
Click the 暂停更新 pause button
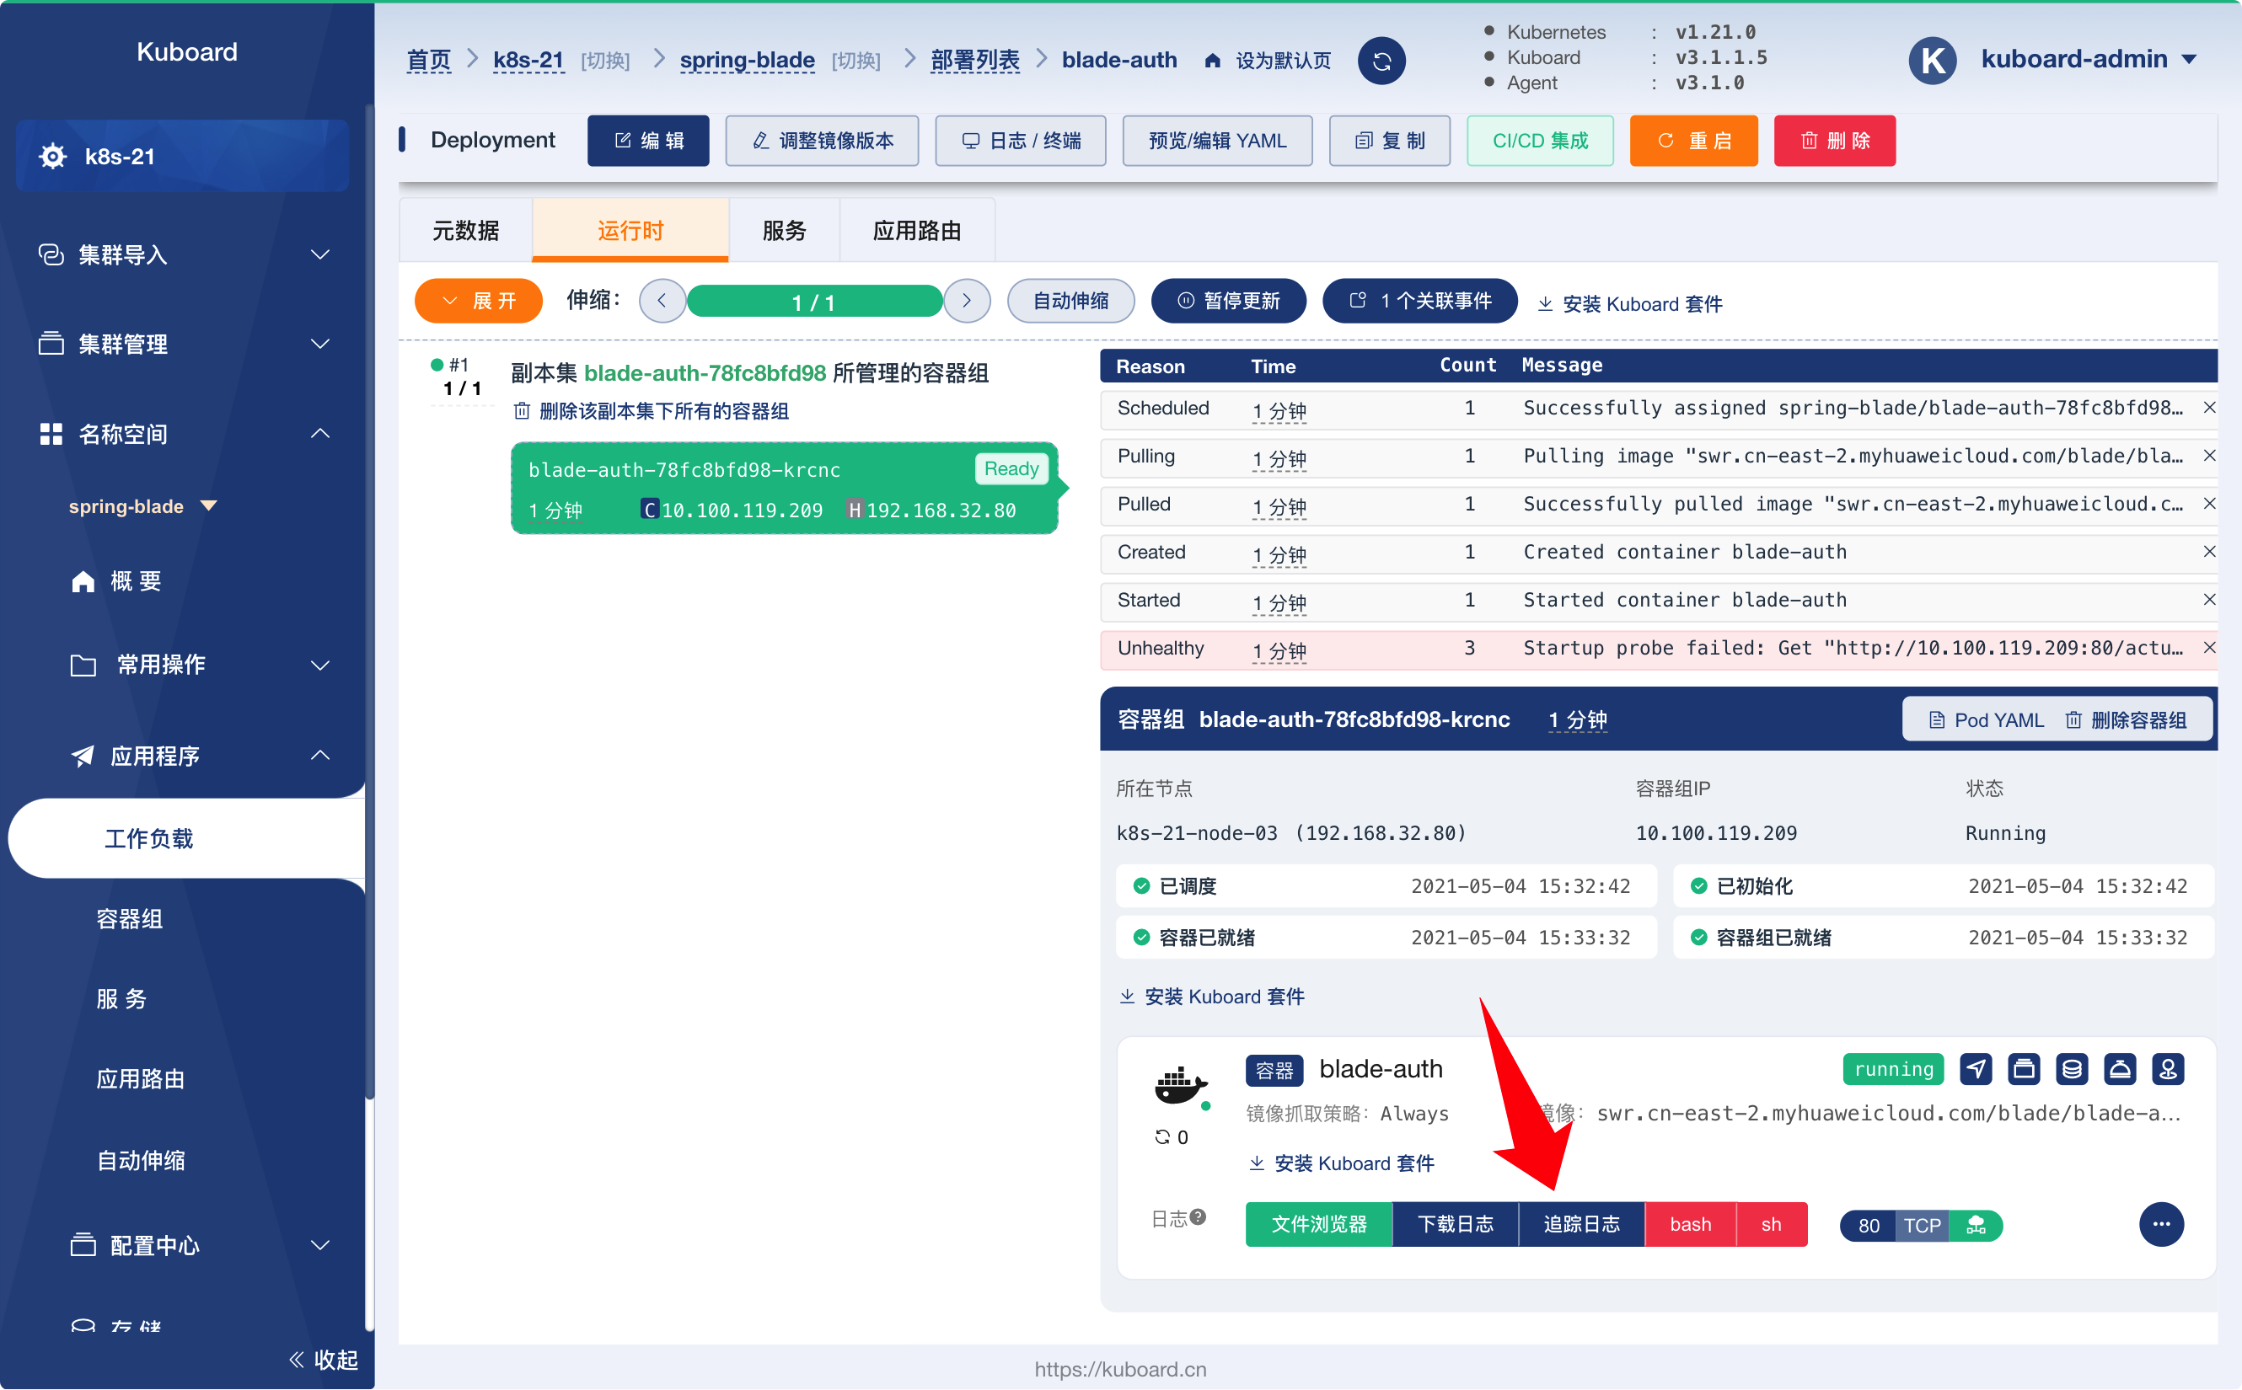click(1229, 301)
